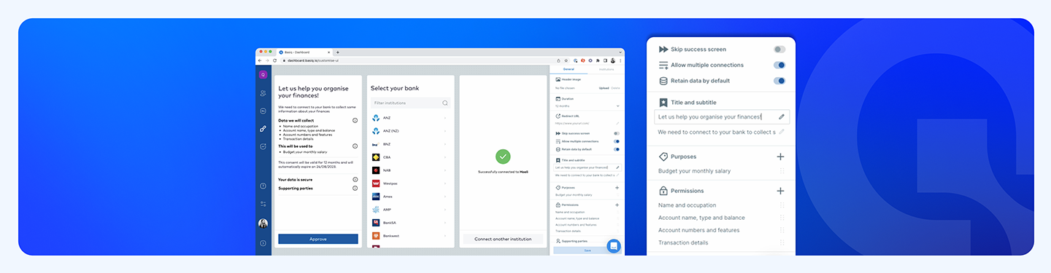Expand the ANZ bank row chevron

point(446,117)
